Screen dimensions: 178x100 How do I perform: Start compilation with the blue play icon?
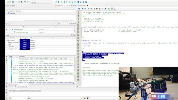tap(67, 2)
